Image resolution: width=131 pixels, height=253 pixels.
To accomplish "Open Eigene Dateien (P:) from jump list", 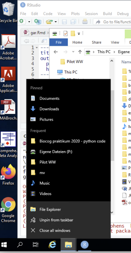I will 68,152.
